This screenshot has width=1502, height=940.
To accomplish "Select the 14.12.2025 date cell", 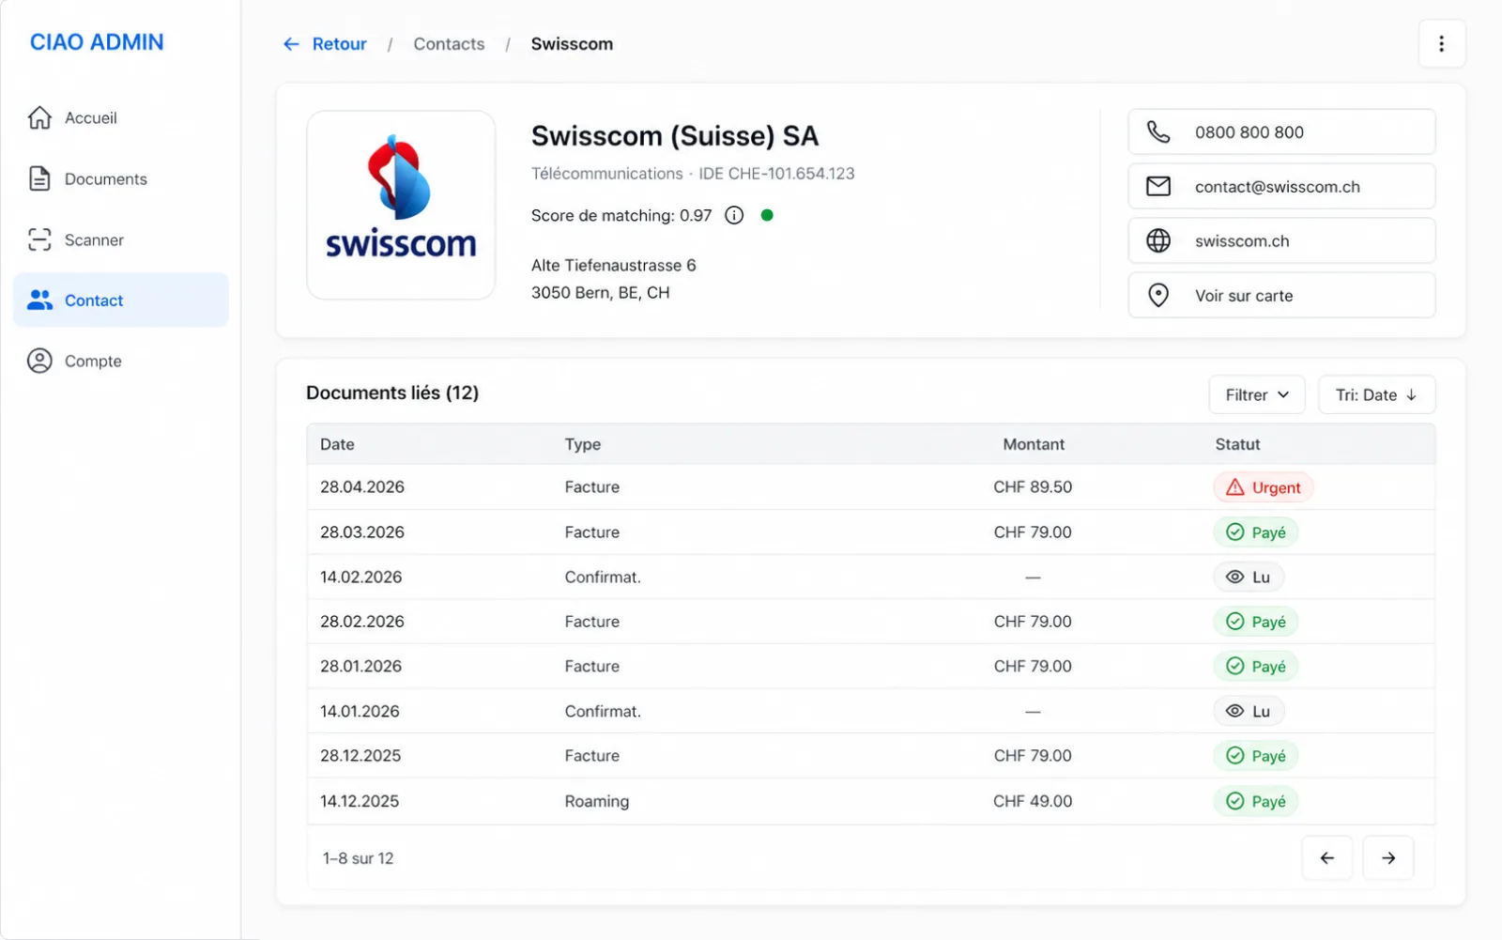I will click(360, 801).
